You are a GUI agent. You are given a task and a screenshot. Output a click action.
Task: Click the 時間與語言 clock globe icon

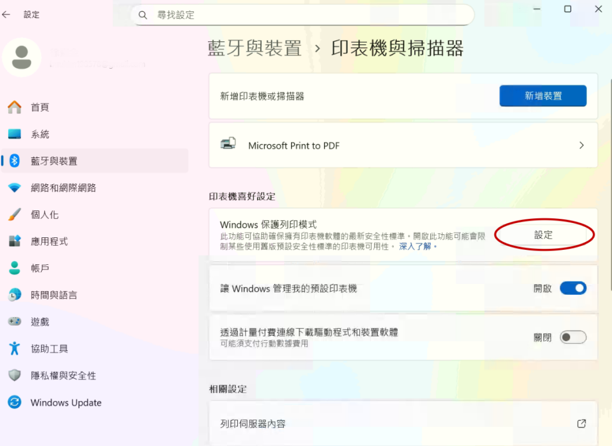pos(14,295)
